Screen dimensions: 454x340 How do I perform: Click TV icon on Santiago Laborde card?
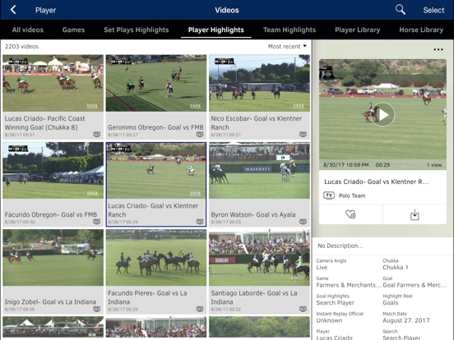click(303, 309)
